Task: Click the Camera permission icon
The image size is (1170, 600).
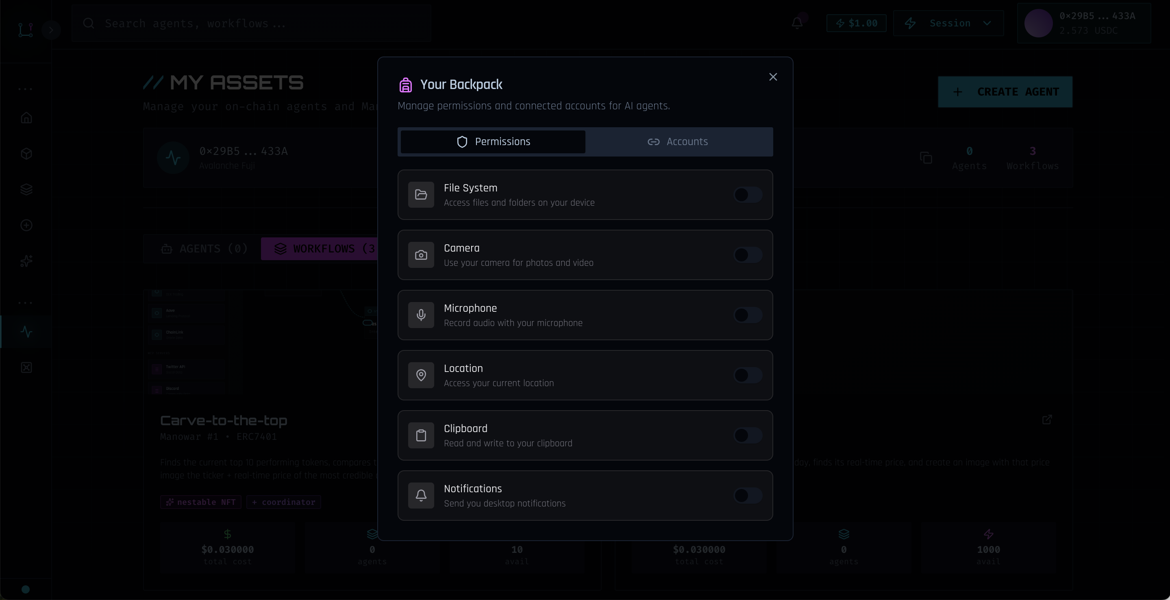Action: (x=421, y=255)
